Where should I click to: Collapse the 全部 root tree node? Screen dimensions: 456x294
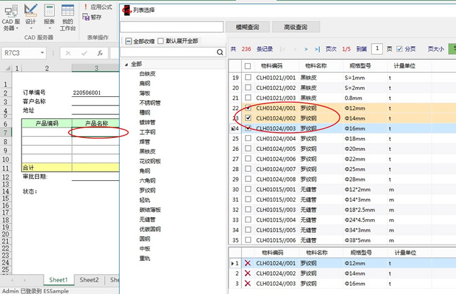[x=125, y=64]
